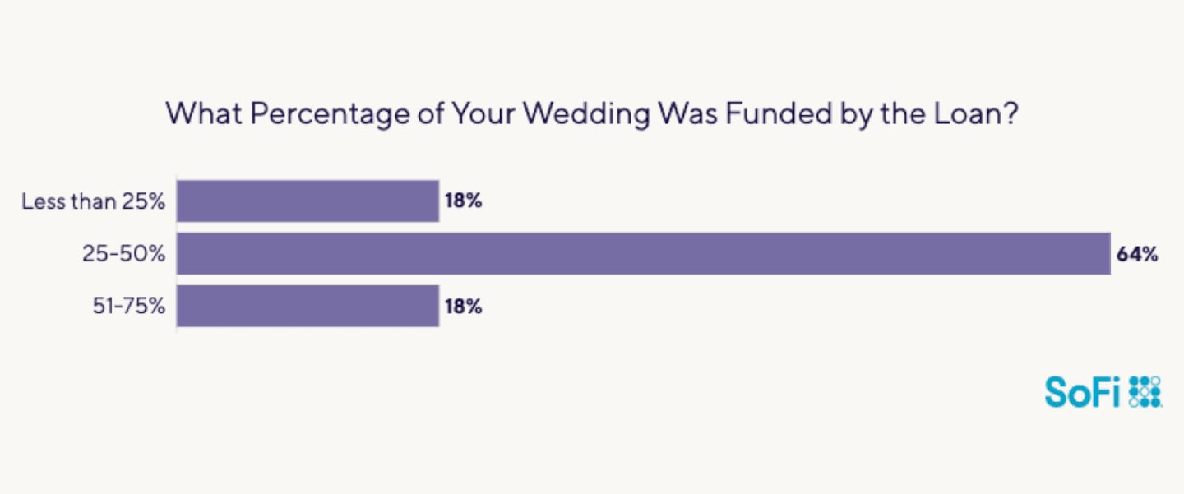Select the long 25-50% bar

click(x=643, y=253)
